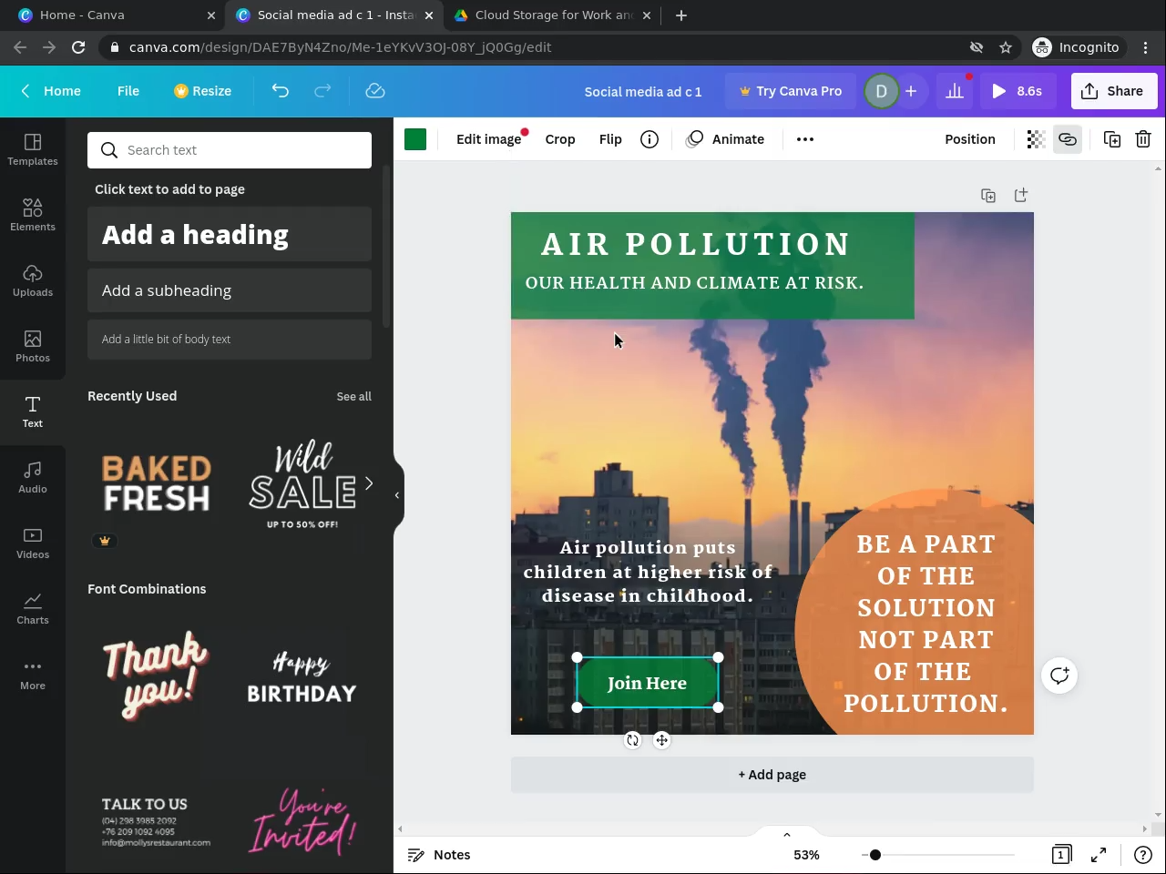Screen dimensions: 1166x874
Task: Click the plus icon to add collaborators
Action: point(911,91)
